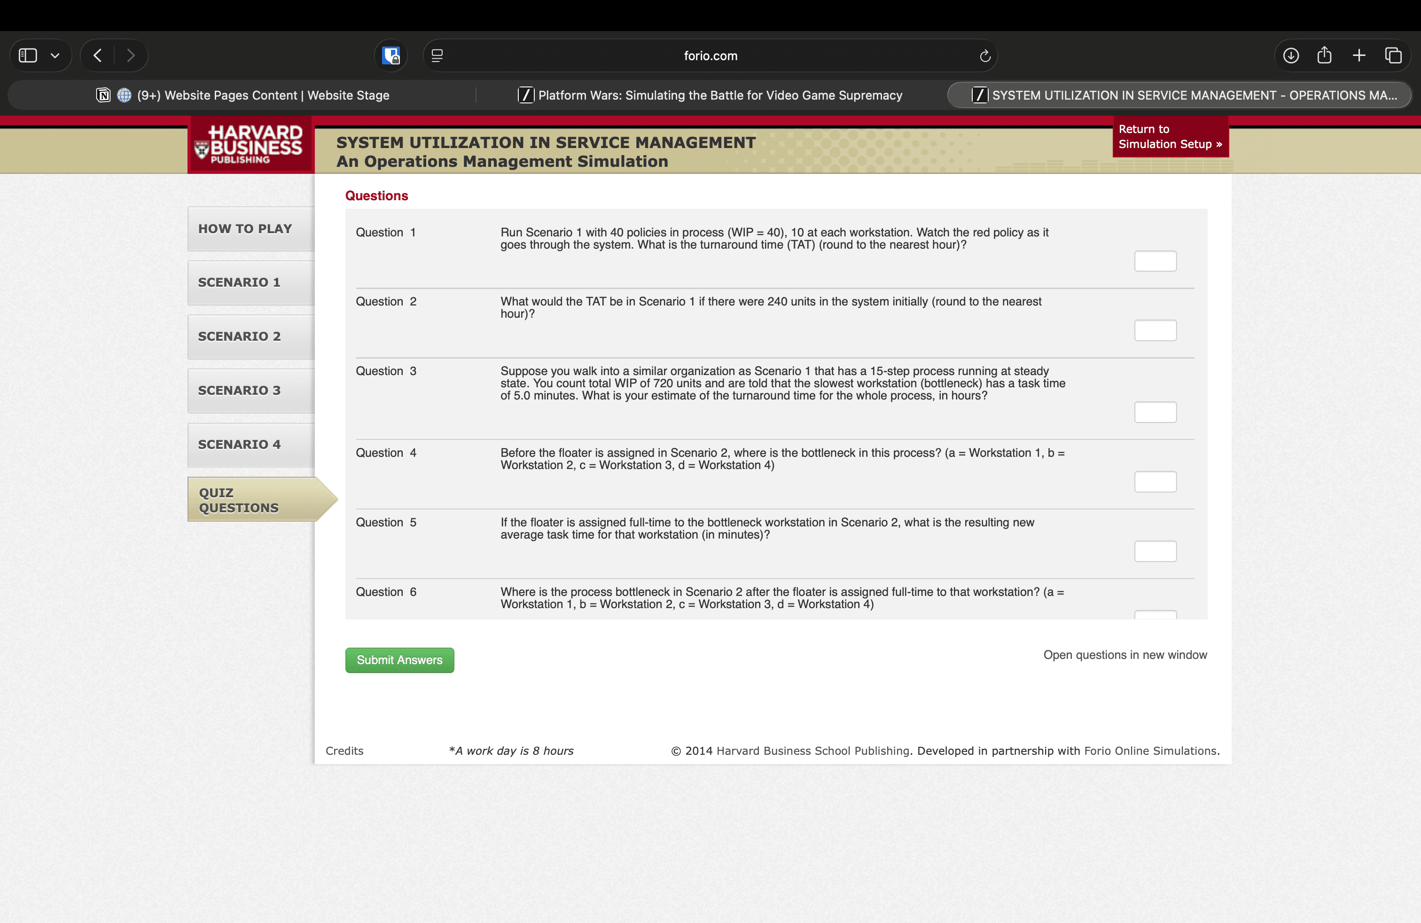Click the Bitwarden shield extension icon
This screenshot has width=1421, height=923.
(x=391, y=55)
